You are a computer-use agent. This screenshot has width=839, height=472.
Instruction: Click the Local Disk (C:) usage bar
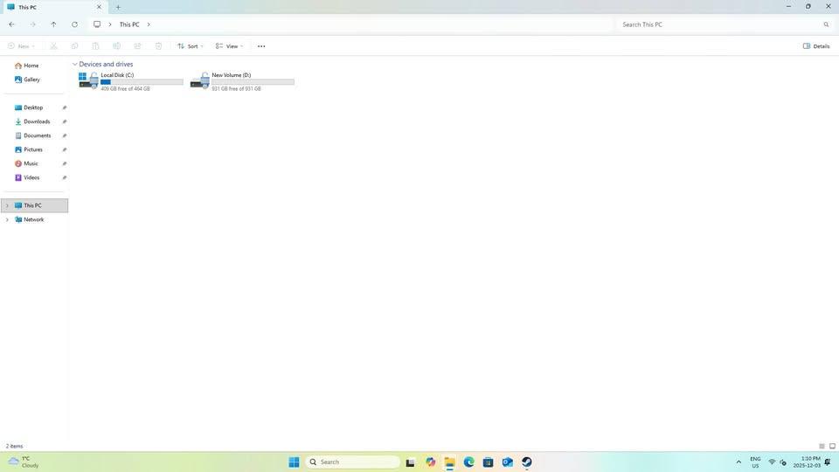142,82
